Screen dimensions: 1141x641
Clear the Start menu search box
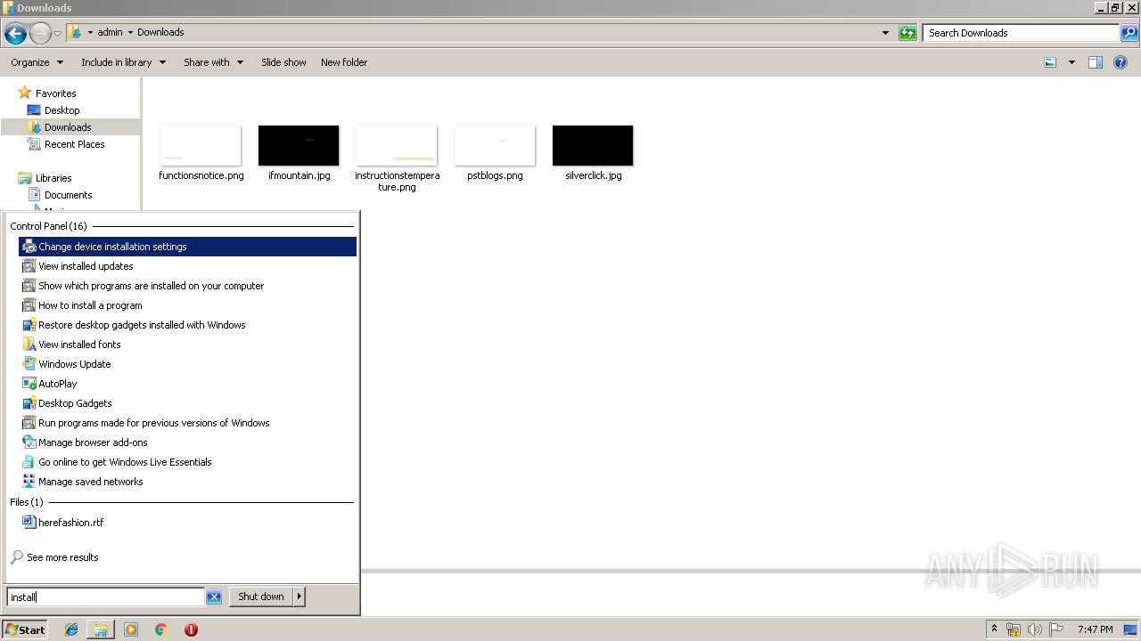point(214,596)
